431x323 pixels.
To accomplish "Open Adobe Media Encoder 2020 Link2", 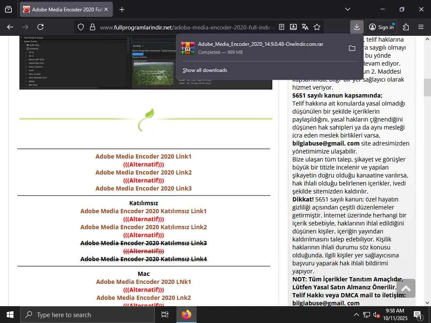I will coord(144,172).
